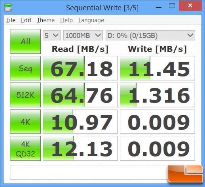Open the Theme menu
The width and height of the screenshot is (205, 187).
46,20
